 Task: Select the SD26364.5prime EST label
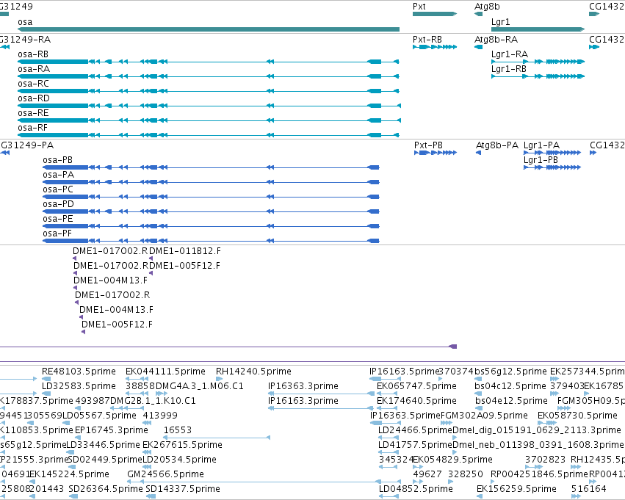[106, 490]
